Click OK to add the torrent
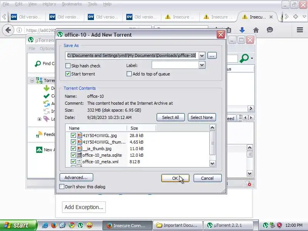Viewport: 308px width, 231px height. [x=175, y=178]
